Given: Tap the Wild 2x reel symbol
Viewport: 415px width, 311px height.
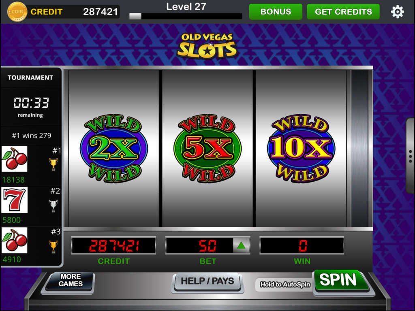Looking at the screenshot, I should [114, 148].
